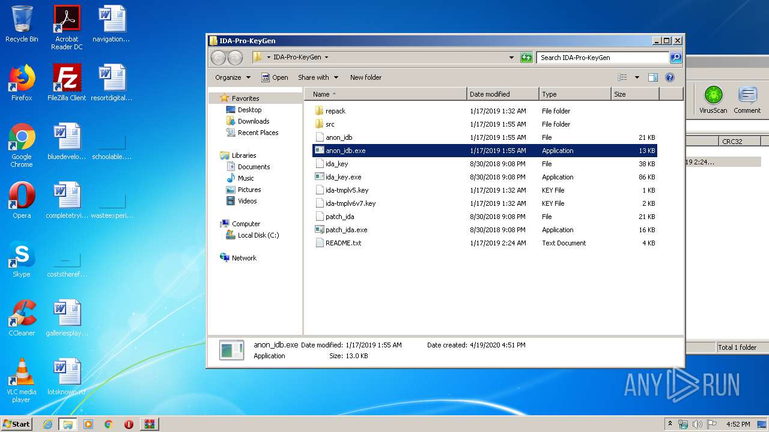Select Desktop under Favorites
Screen dimensions: 769x432
249,110
